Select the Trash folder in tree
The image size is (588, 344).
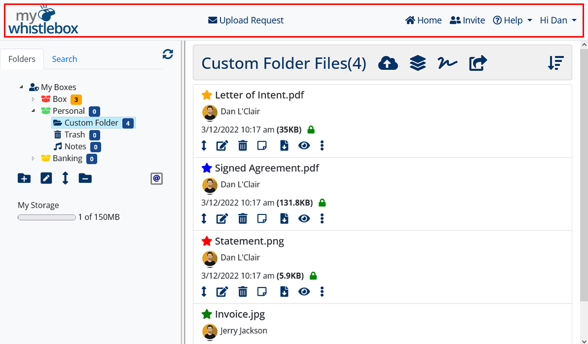(74, 134)
